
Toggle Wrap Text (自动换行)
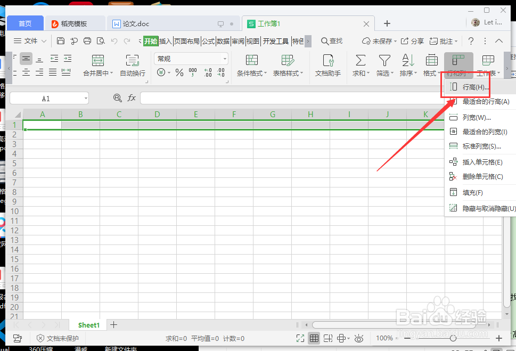[132, 66]
